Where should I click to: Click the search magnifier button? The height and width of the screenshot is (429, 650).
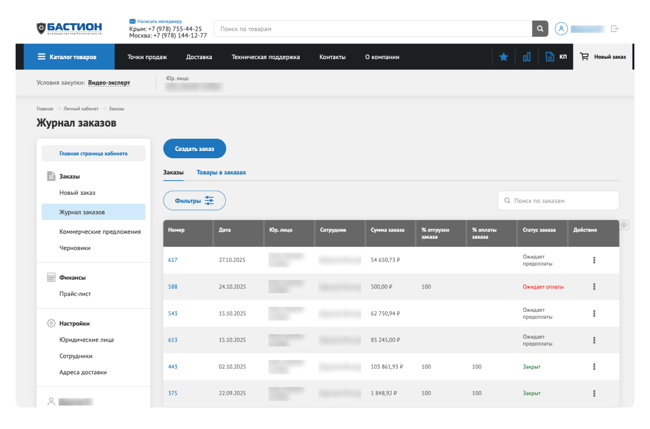(x=540, y=29)
